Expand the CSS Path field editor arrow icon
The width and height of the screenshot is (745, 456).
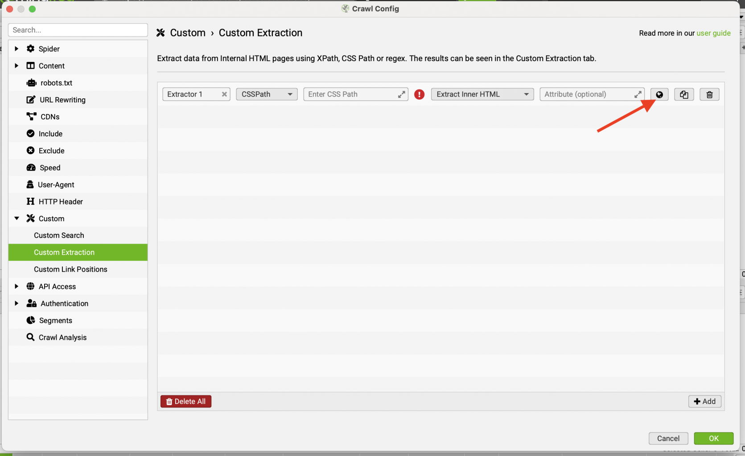(402, 94)
